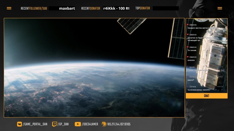234x131 pixels.
Task: Open the left hamburger menu icon
Action: 9,8
